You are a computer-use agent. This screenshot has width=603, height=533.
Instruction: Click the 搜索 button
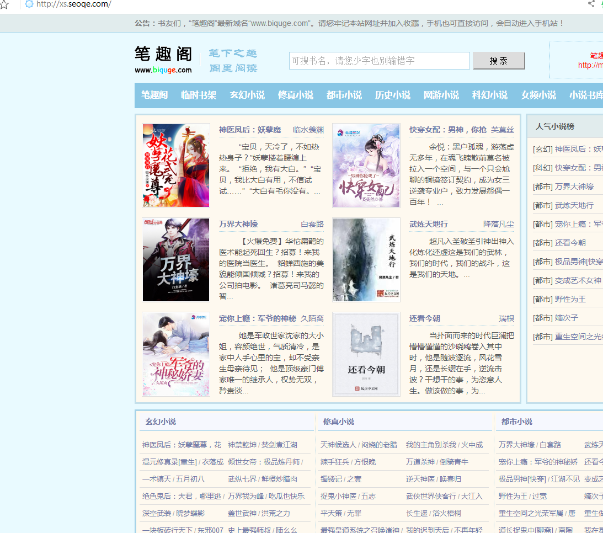[498, 61]
